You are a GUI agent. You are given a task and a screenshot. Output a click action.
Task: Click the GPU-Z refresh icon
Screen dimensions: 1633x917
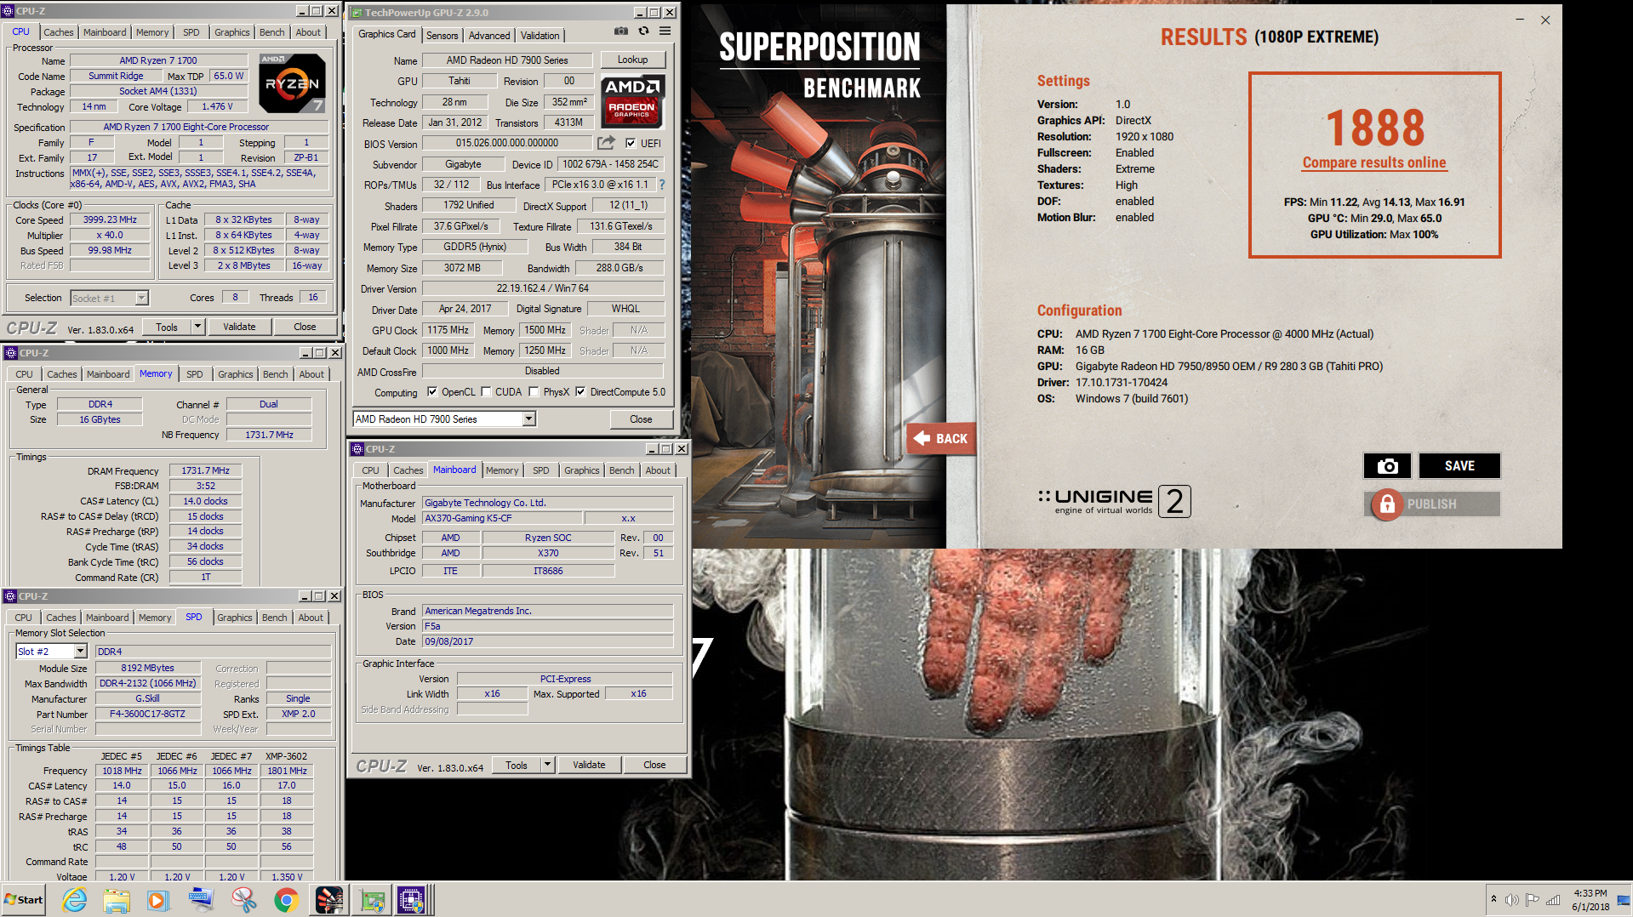[643, 31]
